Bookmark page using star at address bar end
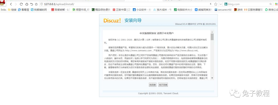This screenshot has width=278, height=105. click(216, 4)
